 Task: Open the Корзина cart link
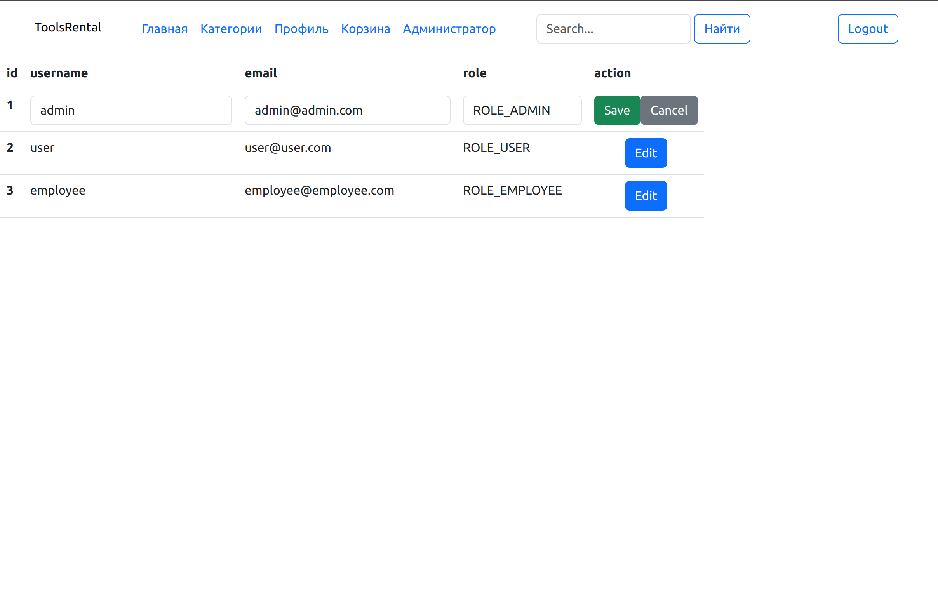(365, 29)
